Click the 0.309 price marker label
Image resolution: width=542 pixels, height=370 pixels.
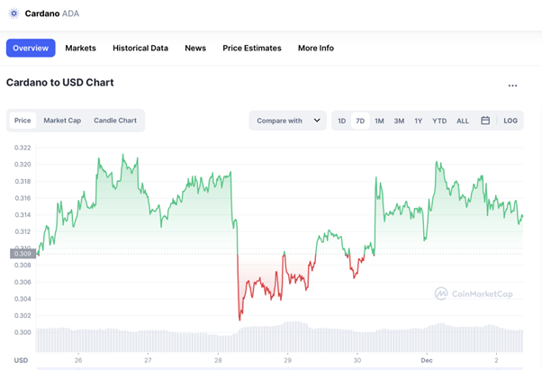(23, 254)
